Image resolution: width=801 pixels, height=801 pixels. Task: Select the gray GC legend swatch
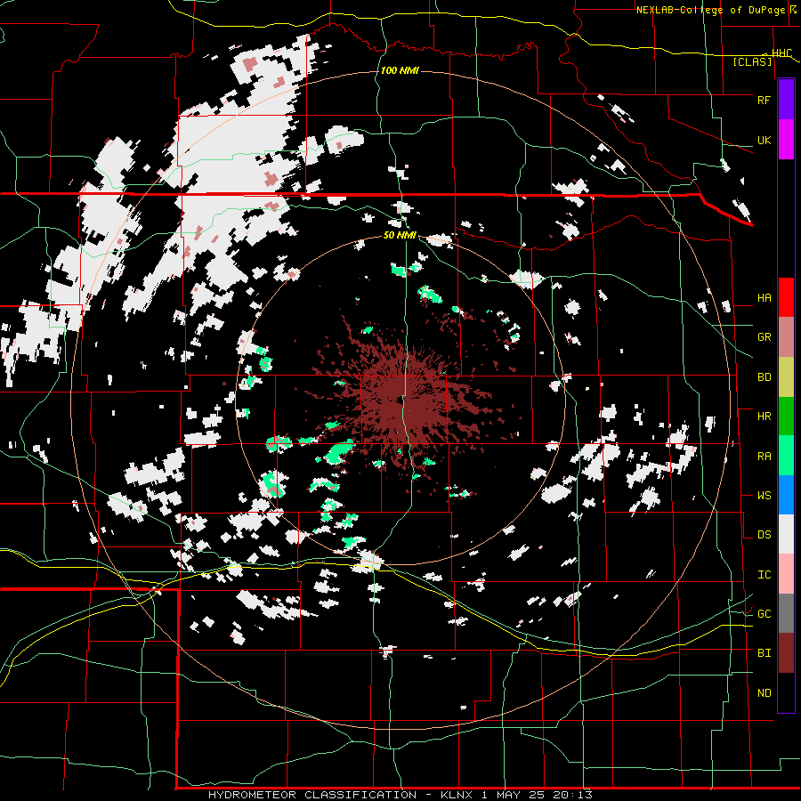click(x=786, y=613)
